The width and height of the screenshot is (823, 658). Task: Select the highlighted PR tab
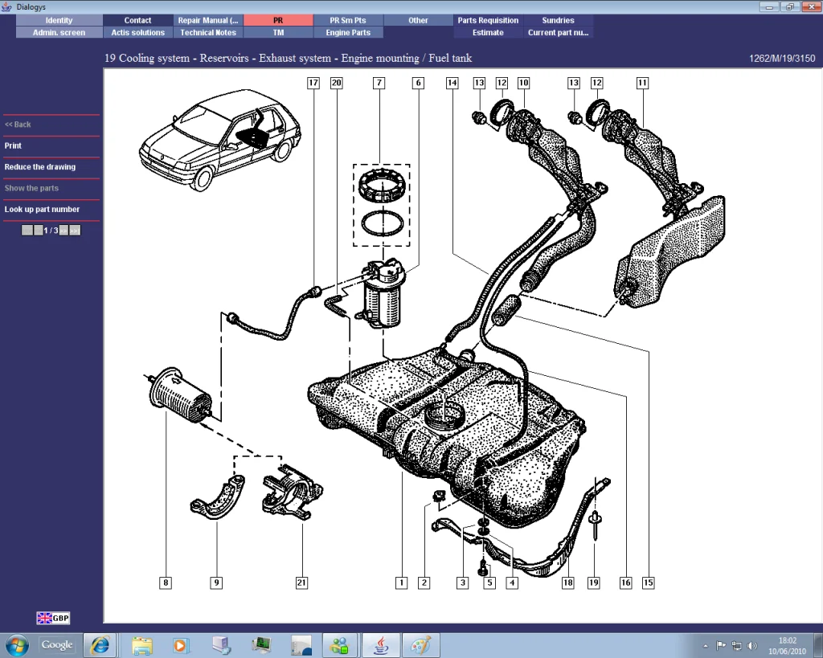pos(278,20)
